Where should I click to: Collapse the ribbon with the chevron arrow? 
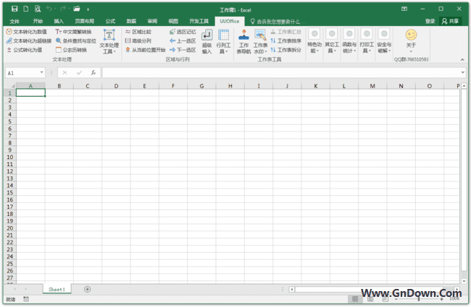462,60
